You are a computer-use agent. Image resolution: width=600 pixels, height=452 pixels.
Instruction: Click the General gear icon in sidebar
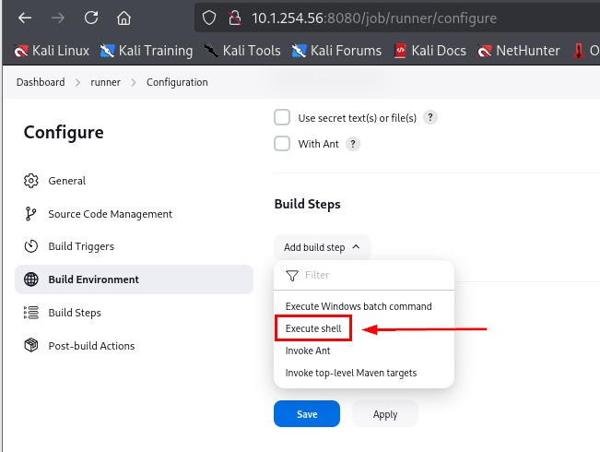[31, 181]
